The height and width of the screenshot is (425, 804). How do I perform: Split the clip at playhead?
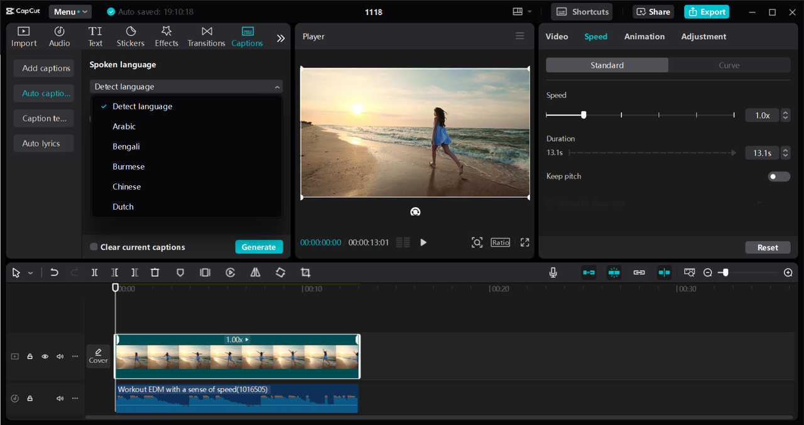point(94,272)
